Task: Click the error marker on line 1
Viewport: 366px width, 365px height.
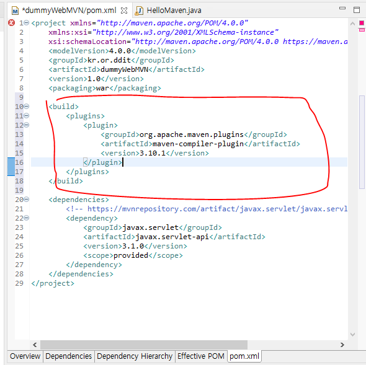Action: pos(11,23)
